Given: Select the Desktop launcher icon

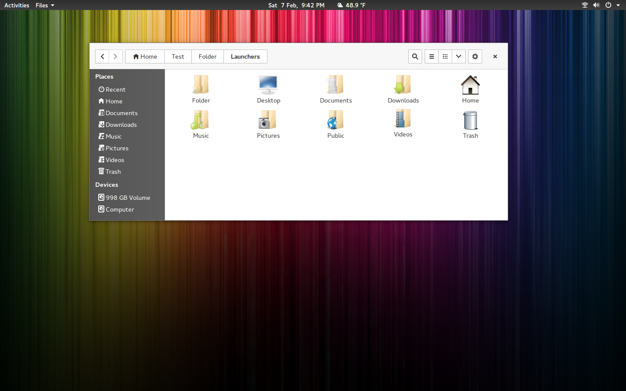Looking at the screenshot, I should (268, 85).
